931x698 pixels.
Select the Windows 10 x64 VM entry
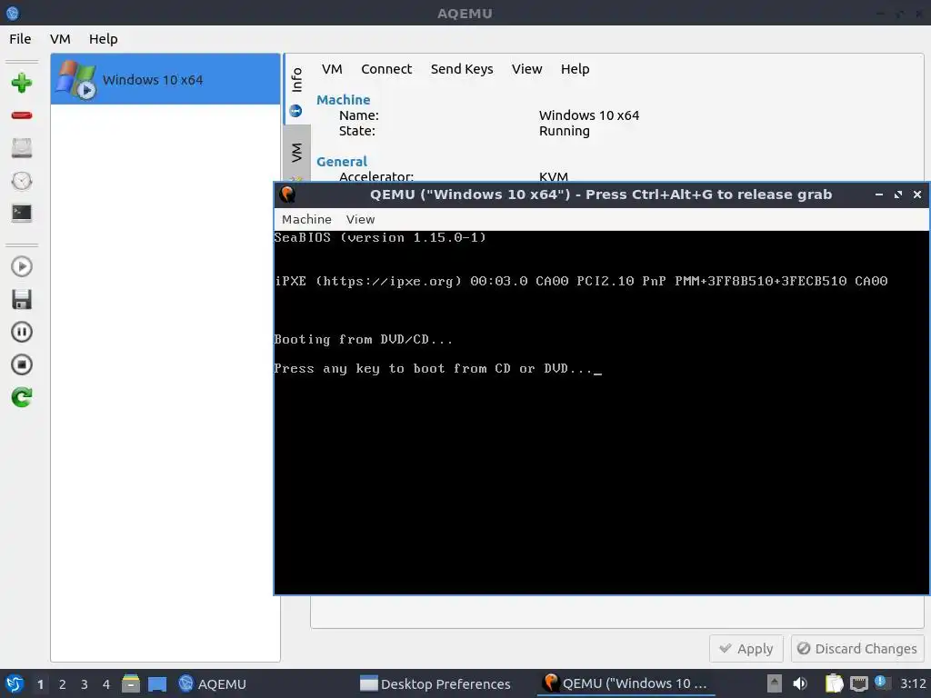click(165, 79)
